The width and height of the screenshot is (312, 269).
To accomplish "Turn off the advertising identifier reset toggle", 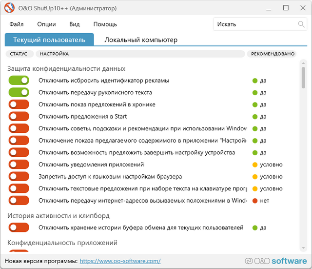I will 19,81.
